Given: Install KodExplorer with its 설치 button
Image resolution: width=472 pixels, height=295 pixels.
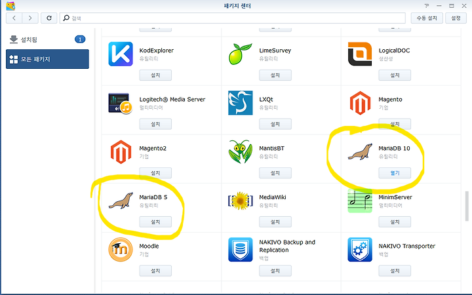Looking at the screenshot, I should coord(155,75).
